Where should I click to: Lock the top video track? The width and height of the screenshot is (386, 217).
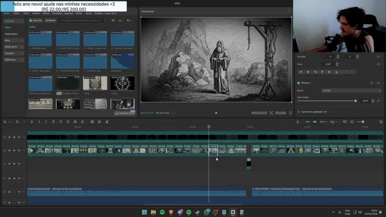[x=9, y=137]
